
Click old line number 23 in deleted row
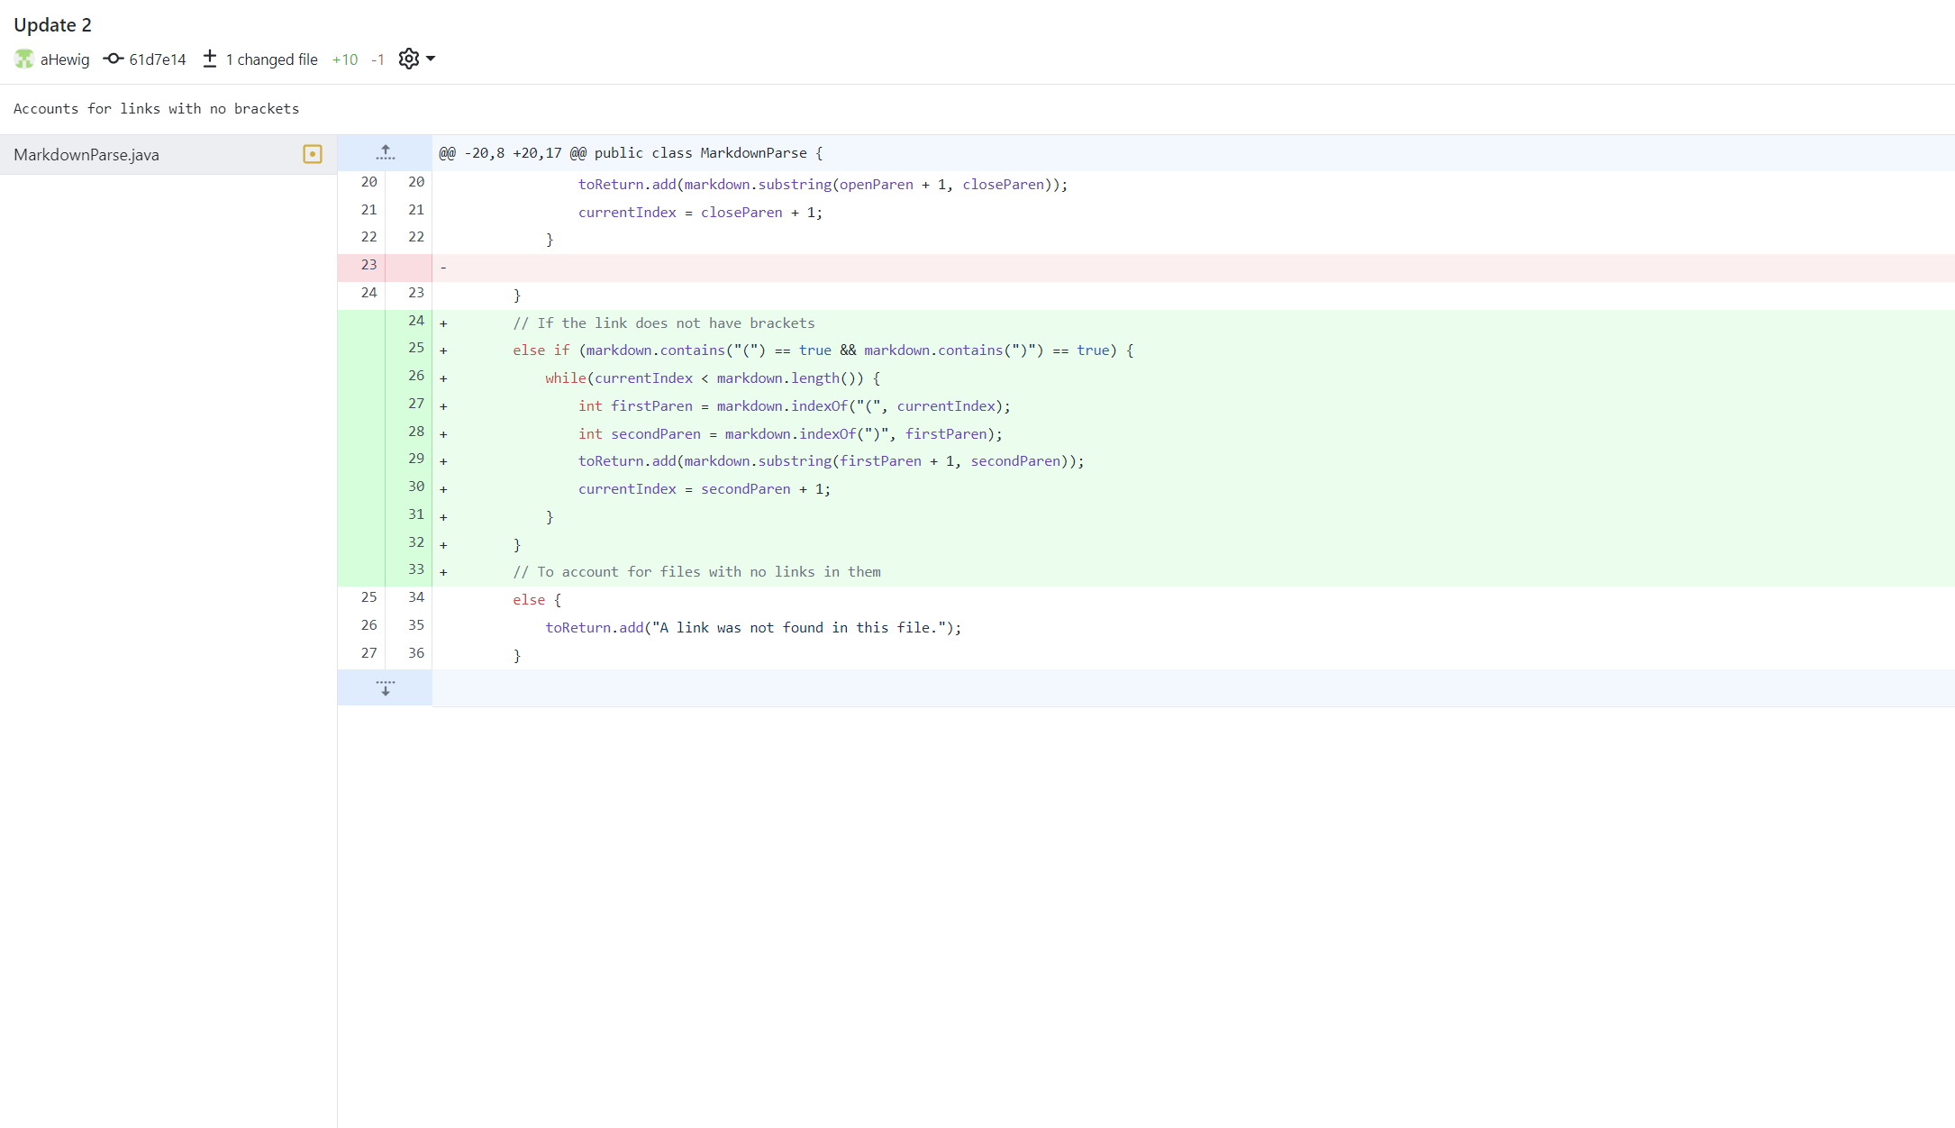coord(369,265)
